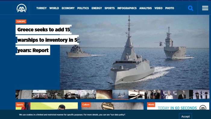Click the Culture category label
The height and width of the screenshot is (119, 211).
point(86,105)
